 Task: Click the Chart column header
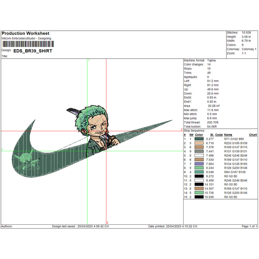253,135
